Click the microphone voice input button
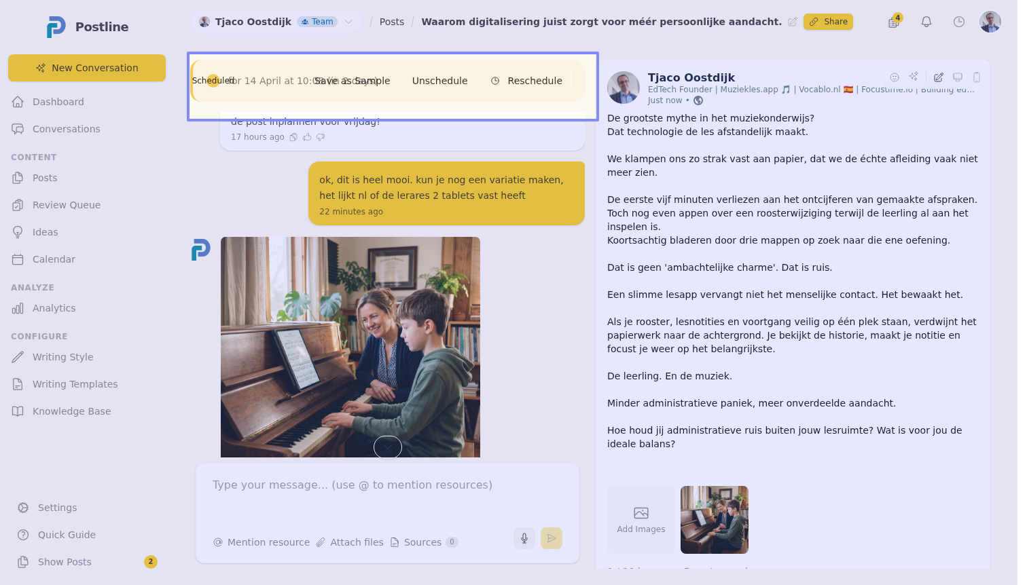The width and height of the screenshot is (1027, 585). [x=524, y=538]
